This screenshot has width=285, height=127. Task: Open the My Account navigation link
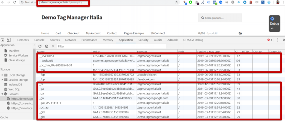[93, 33]
